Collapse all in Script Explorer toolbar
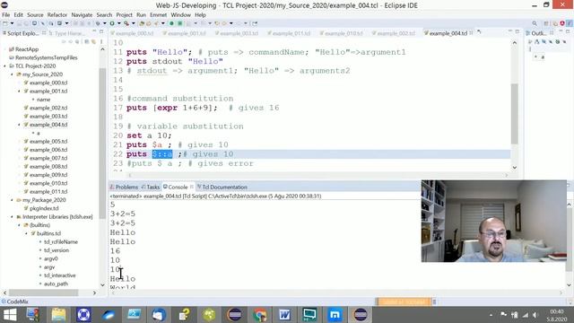This screenshot has height=323, width=574. click(x=87, y=41)
